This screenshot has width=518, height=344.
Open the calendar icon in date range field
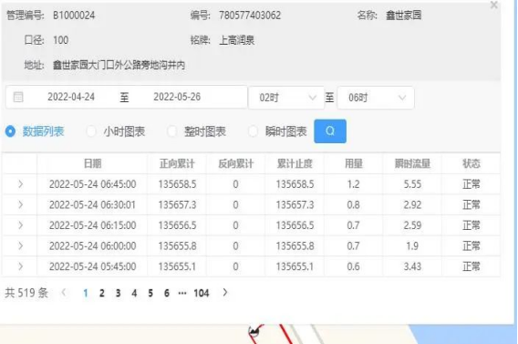point(18,97)
